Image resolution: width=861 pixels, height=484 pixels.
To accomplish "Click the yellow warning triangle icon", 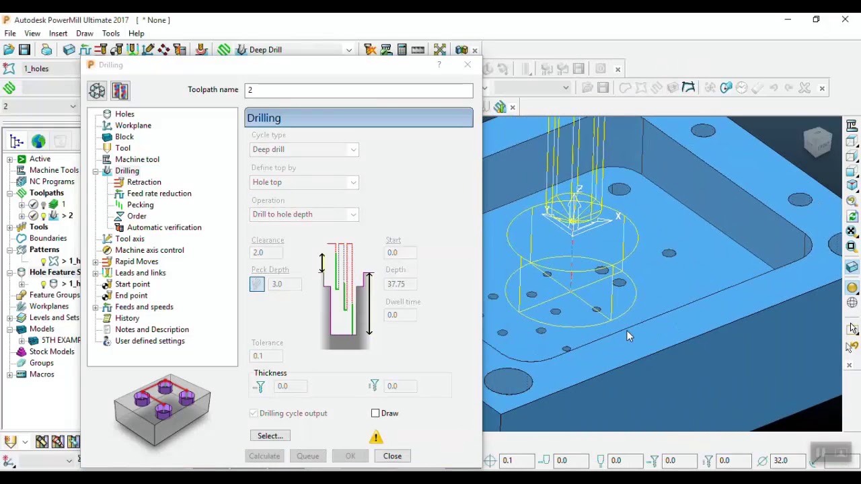I will click(x=376, y=438).
